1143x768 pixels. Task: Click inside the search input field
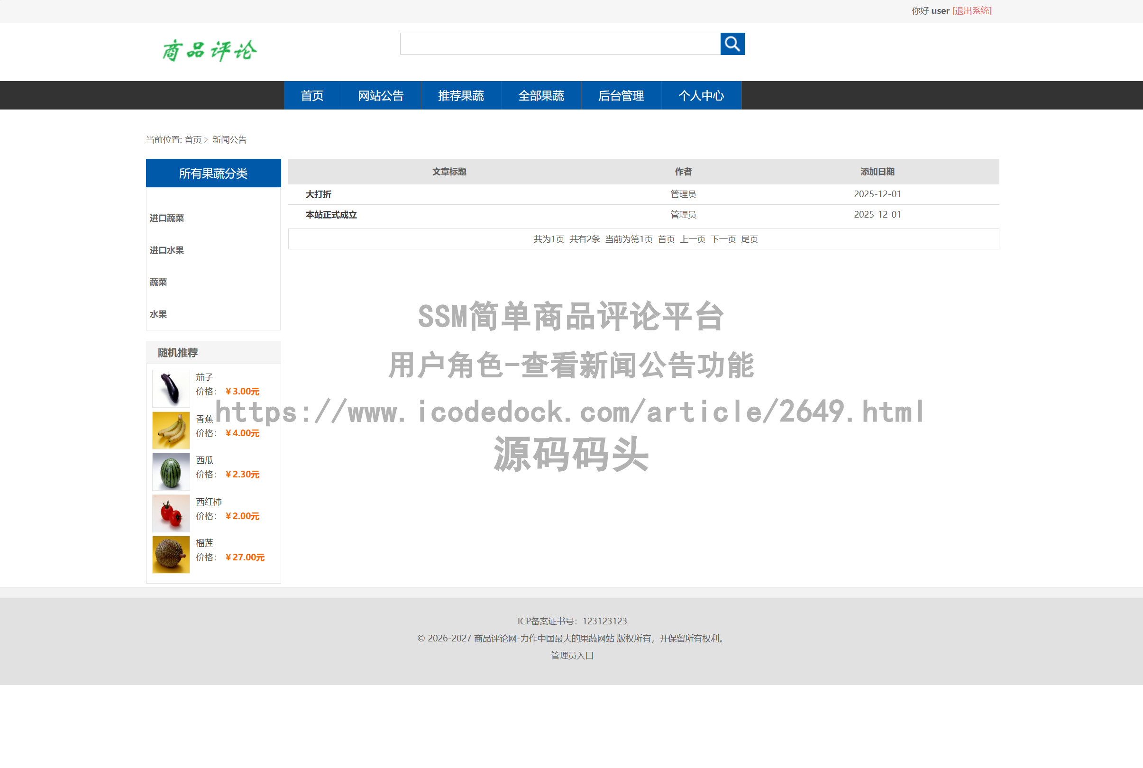tap(558, 44)
